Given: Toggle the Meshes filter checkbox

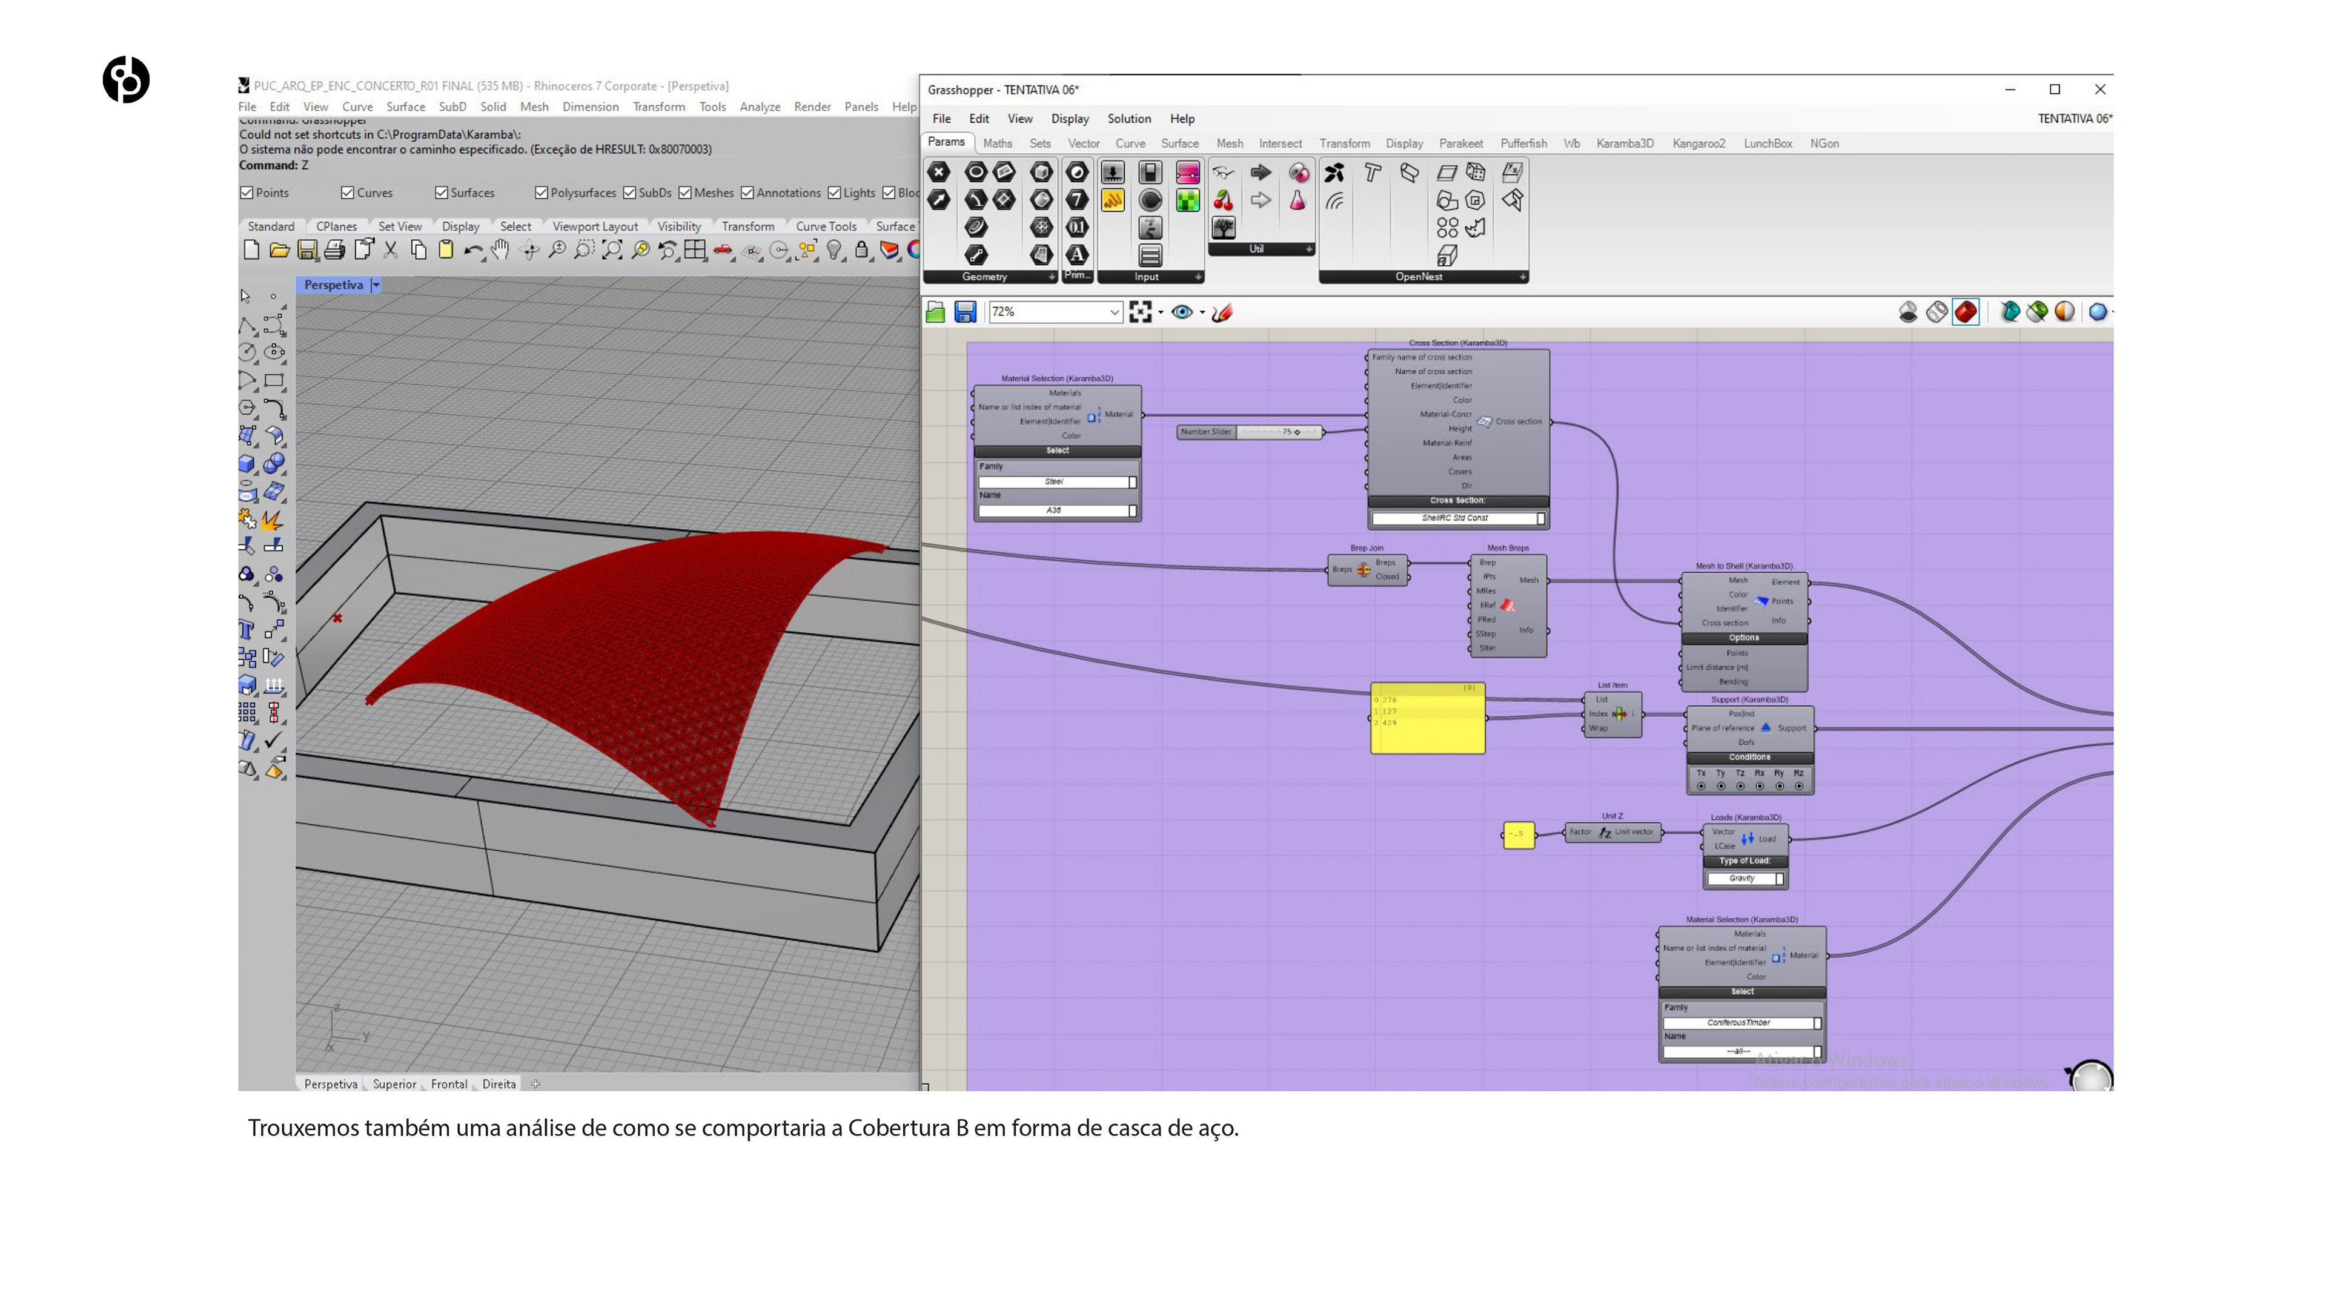Looking at the screenshot, I should point(685,193).
